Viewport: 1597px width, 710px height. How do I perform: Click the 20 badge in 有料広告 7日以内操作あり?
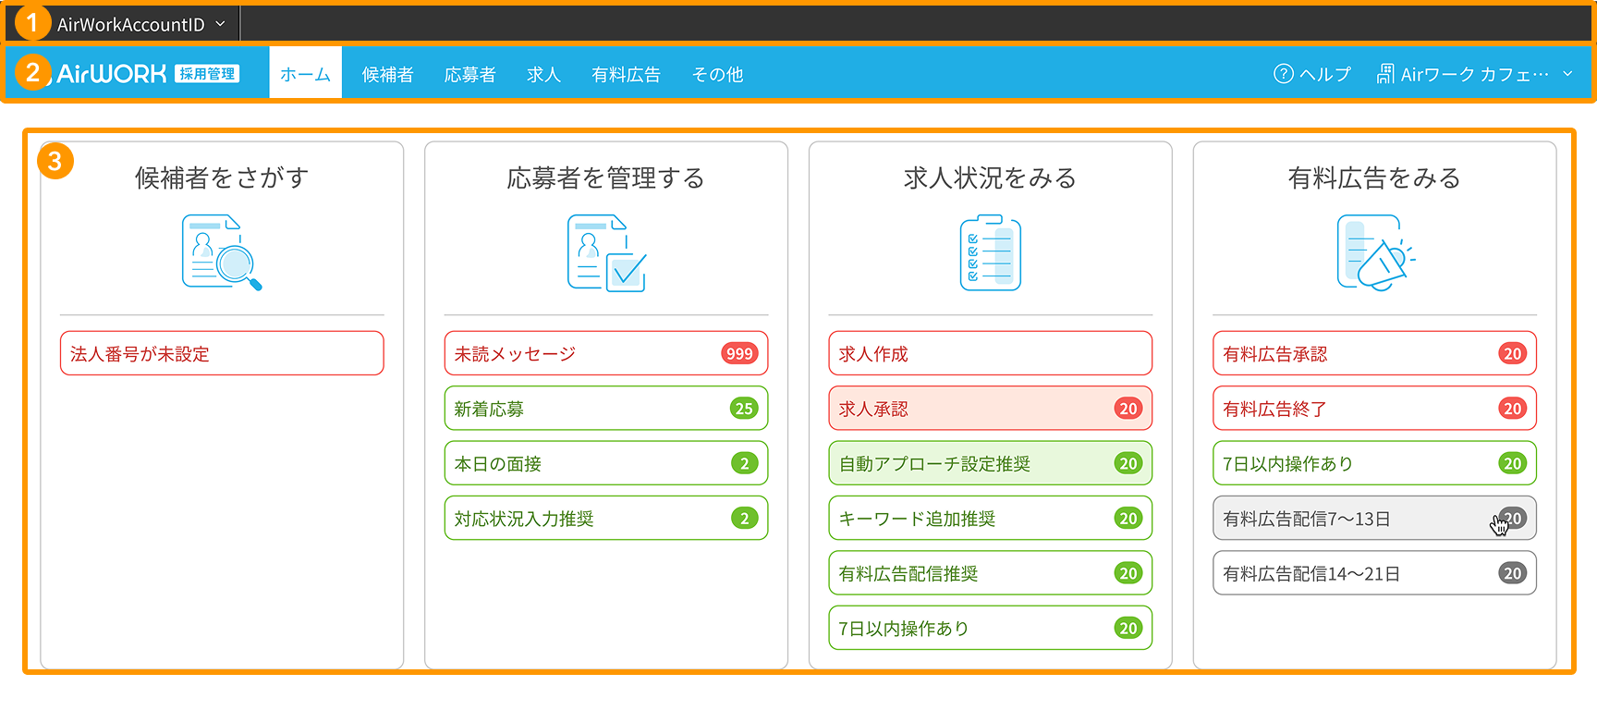tap(1513, 463)
